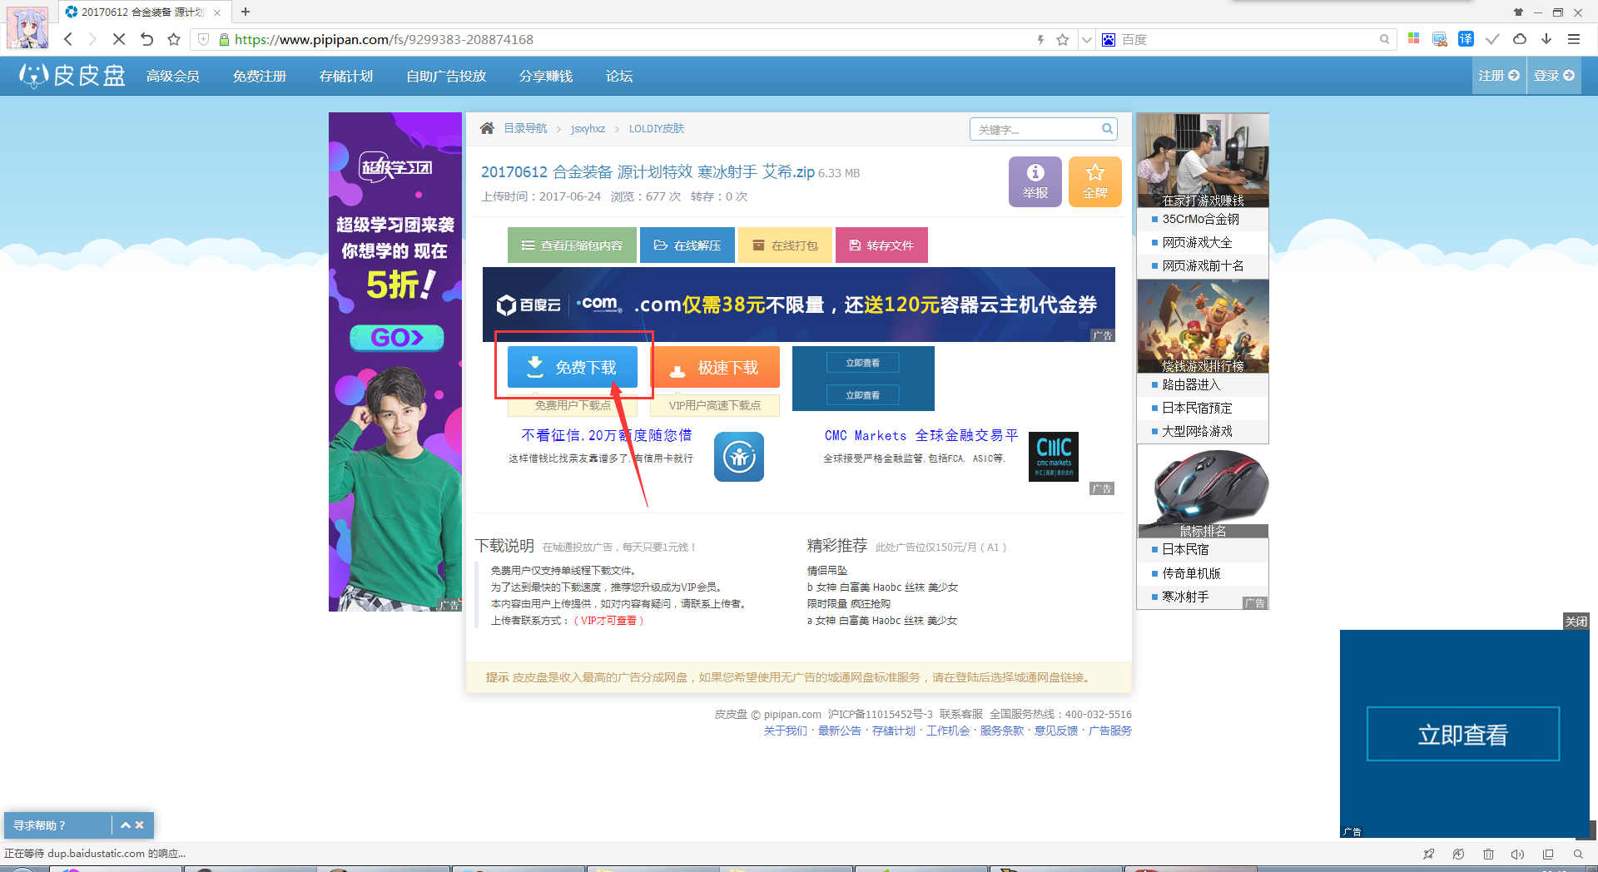Open the browser hamburger main menu
This screenshot has width=1598, height=872.
1574,39
